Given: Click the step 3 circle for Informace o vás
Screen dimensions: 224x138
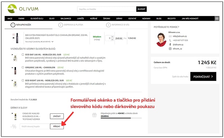Looking at the screenshot, I should coord(108,25).
